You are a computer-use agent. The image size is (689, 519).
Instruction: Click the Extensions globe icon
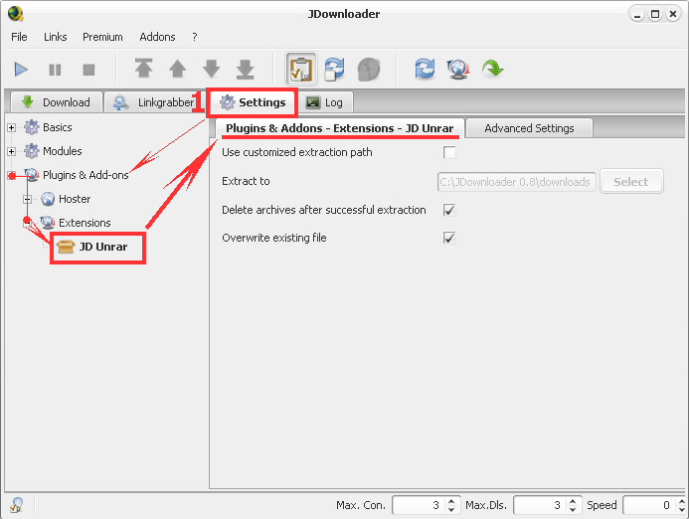[48, 223]
